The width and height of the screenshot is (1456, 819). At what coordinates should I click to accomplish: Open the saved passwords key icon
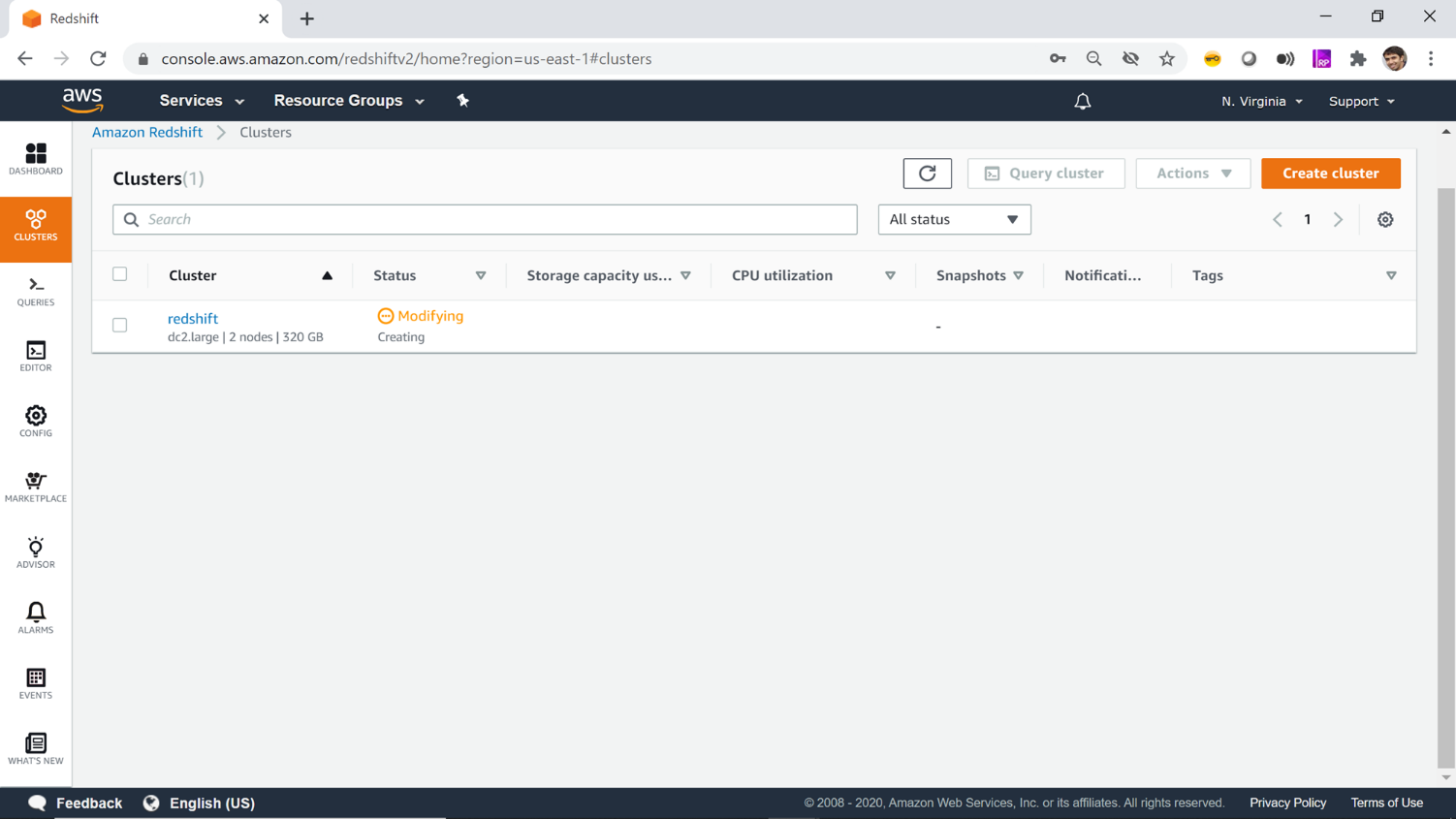click(x=1058, y=59)
